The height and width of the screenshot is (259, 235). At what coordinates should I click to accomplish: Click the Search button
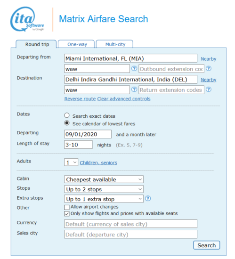coord(206,245)
